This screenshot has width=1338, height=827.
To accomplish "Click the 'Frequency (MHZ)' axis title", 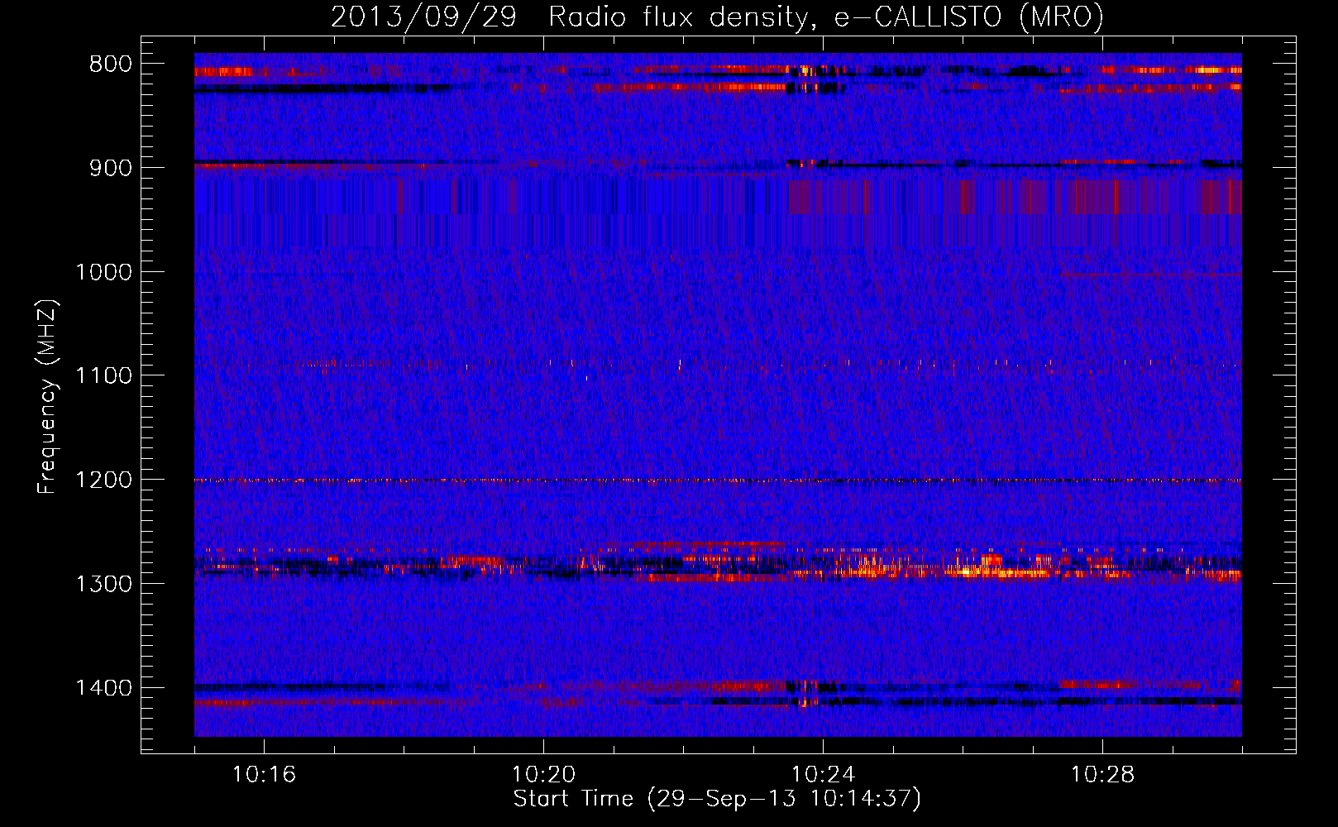I will (x=47, y=396).
